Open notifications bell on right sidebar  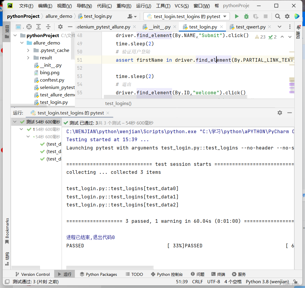(x=298, y=27)
